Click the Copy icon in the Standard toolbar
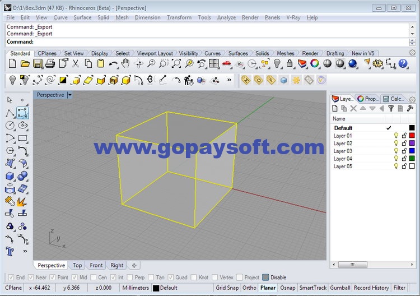Viewport: 420px width, 296px height. (x=88, y=63)
